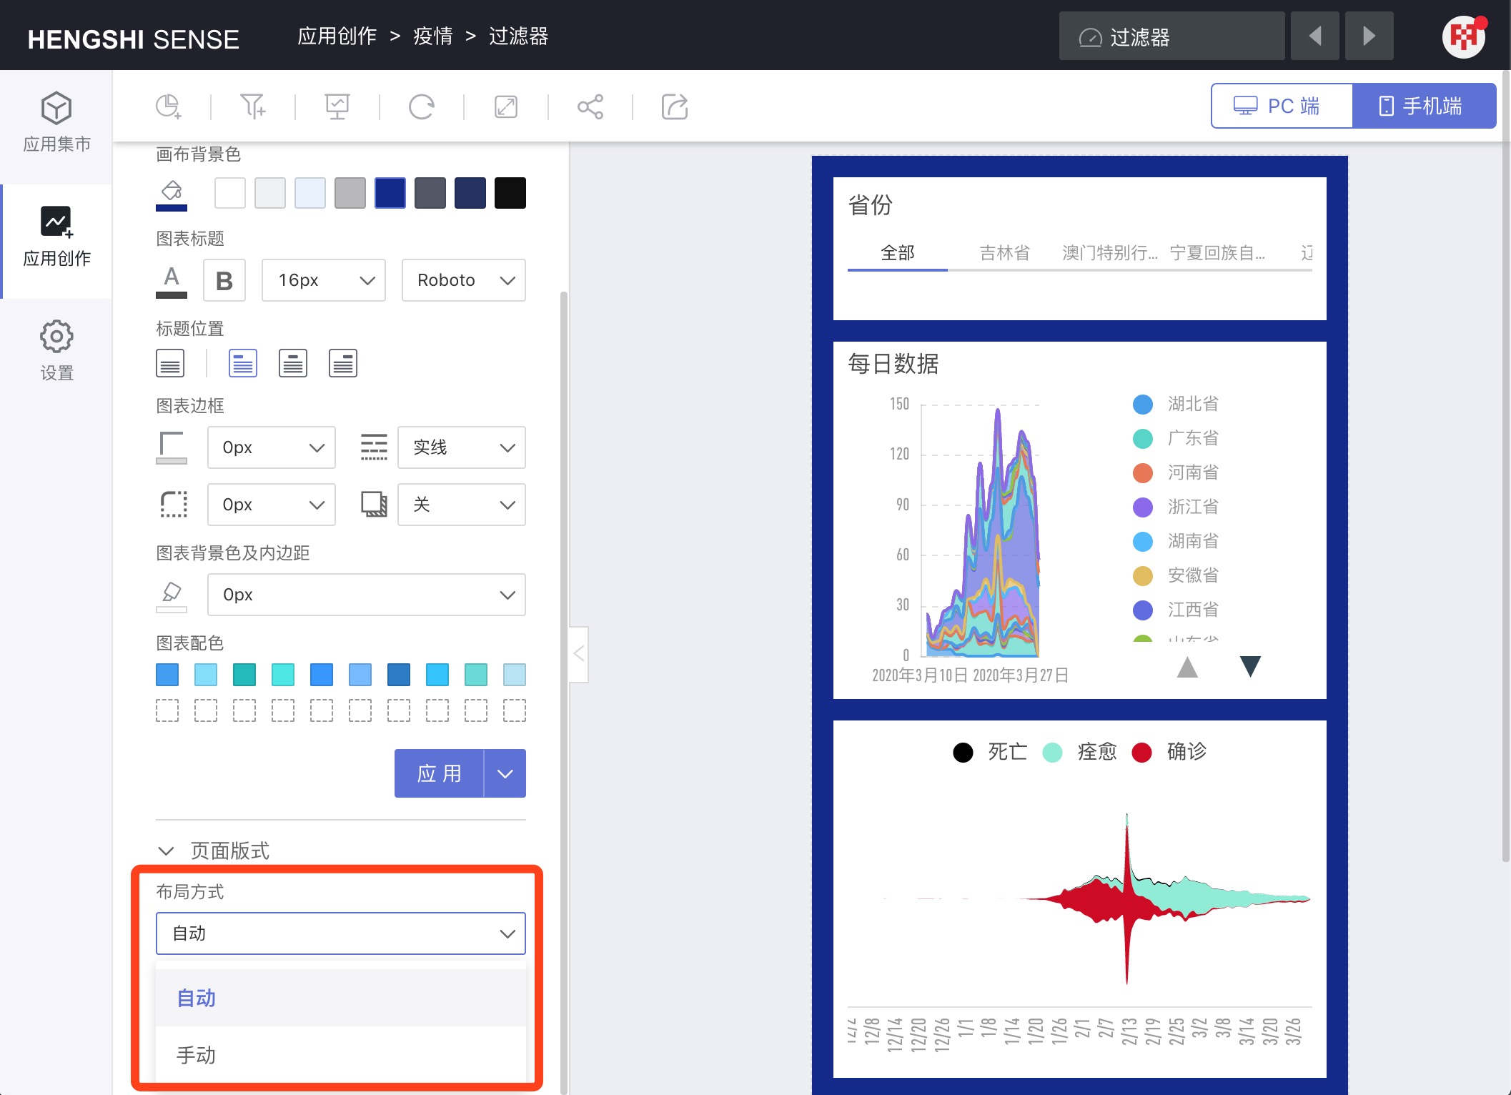Open 设置 in the sidebar
The height and width of the screenshot is (1095, 1511).
click(56, 351)
